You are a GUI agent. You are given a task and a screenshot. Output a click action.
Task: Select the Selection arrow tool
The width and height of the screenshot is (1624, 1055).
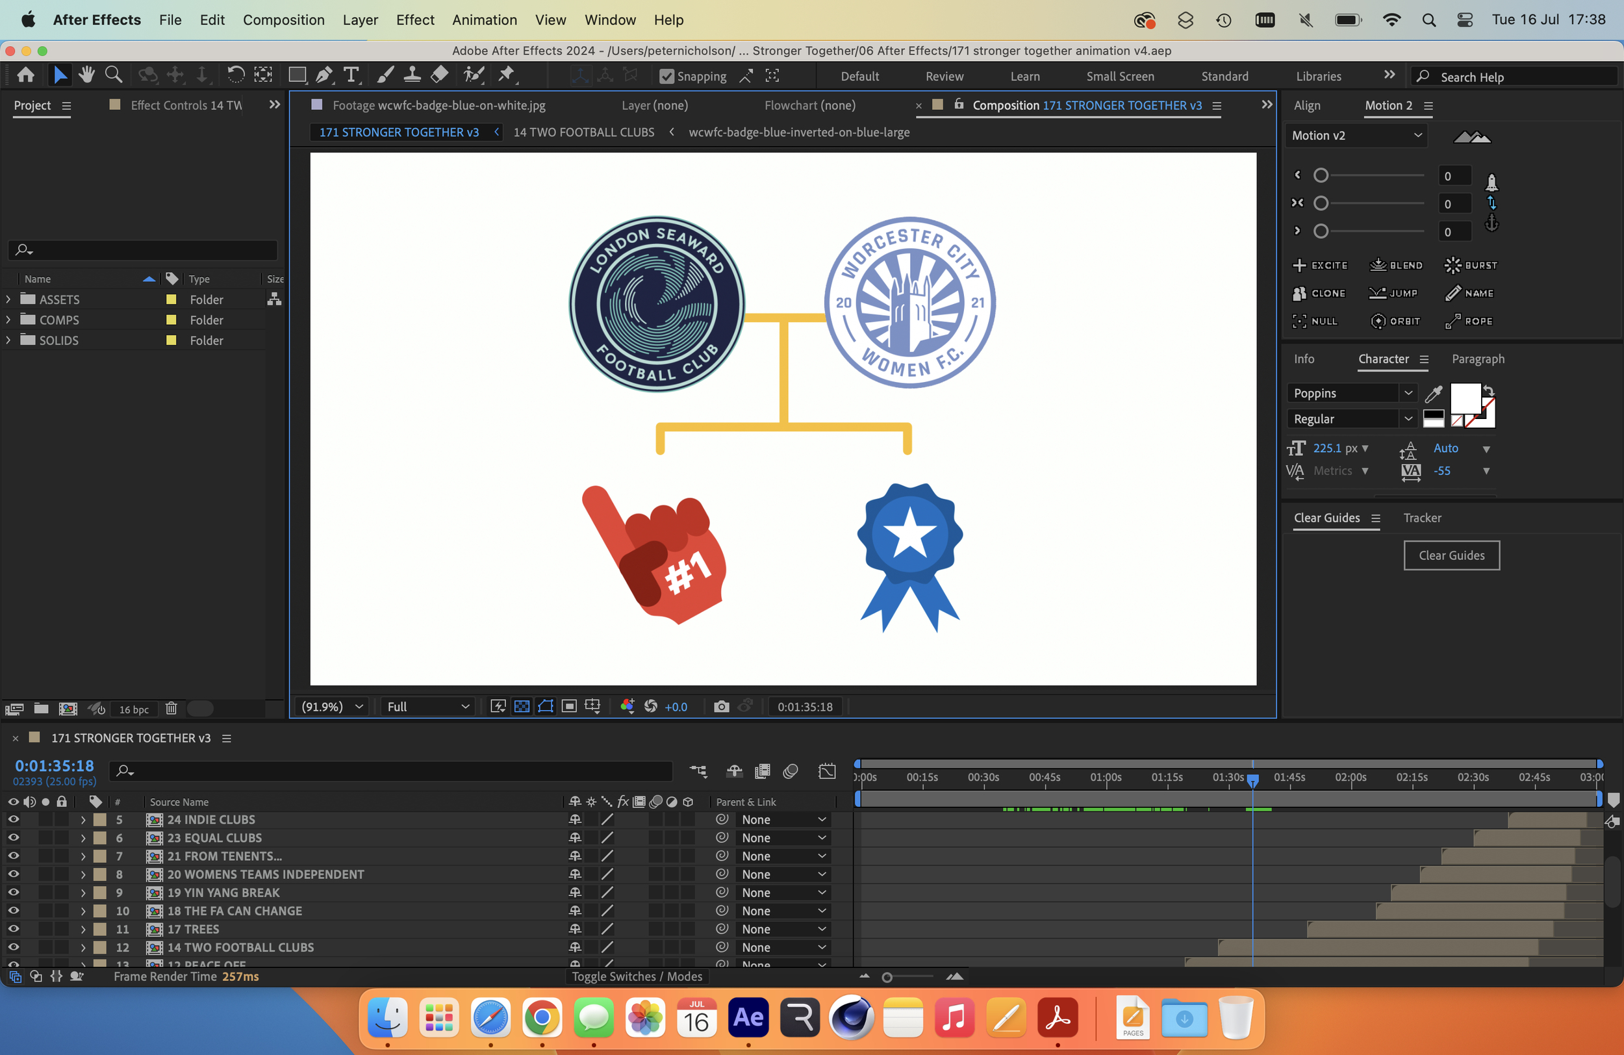(60, 75)
